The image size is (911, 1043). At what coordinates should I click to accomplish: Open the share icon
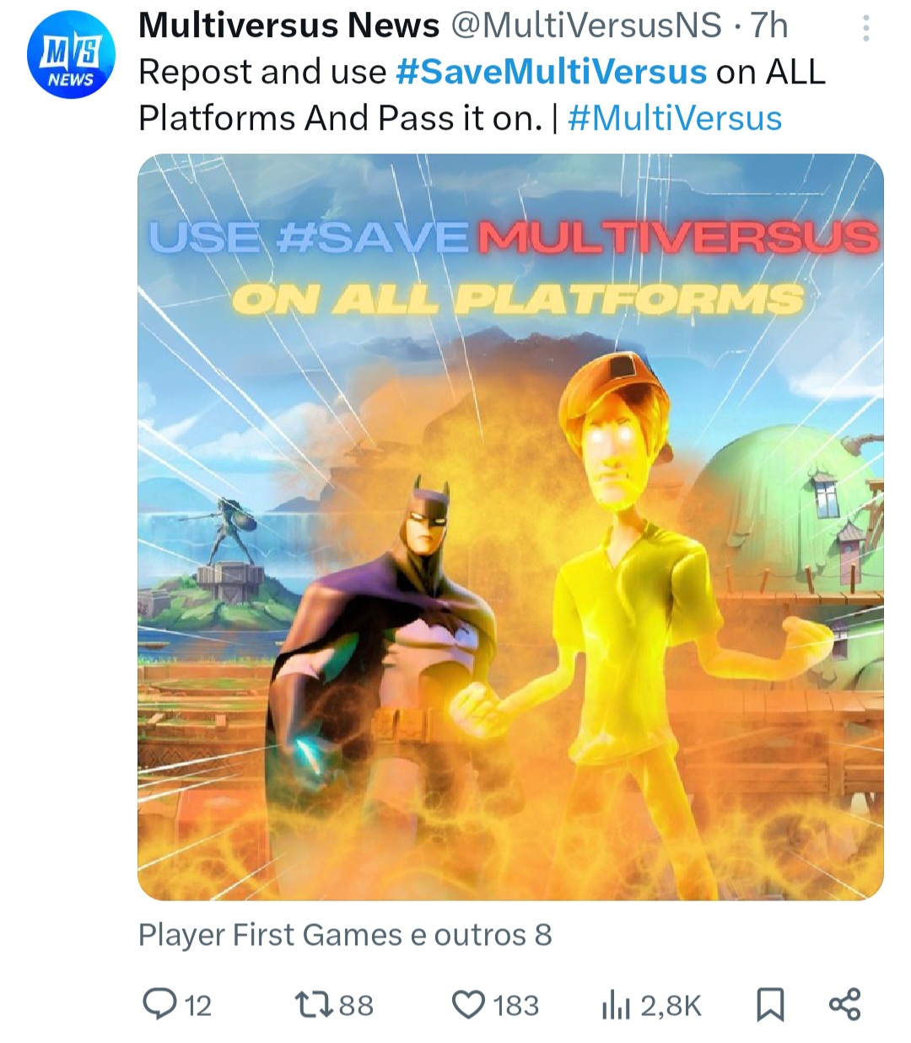[x=845, y=1004]
